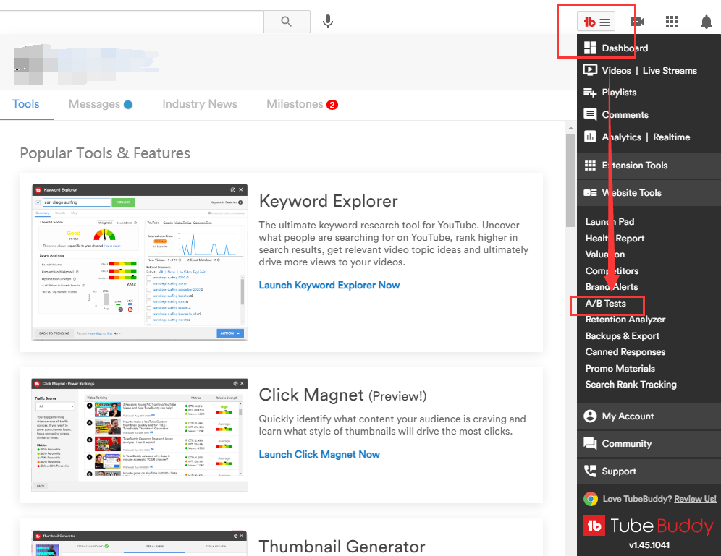
Task: Open the YouTube apps grid icon
Action: 672,22
